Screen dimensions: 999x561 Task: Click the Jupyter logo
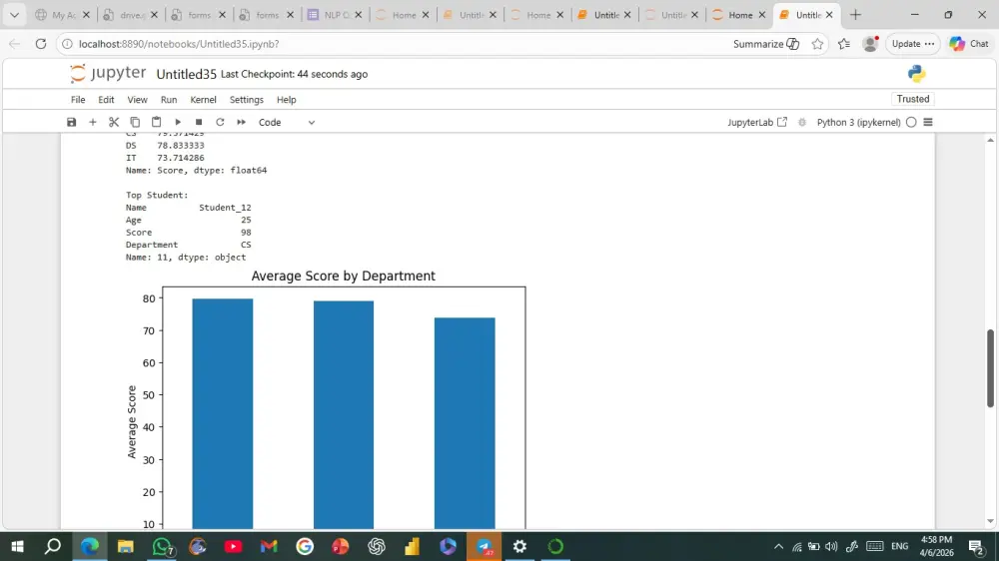(x=108, y=73)
